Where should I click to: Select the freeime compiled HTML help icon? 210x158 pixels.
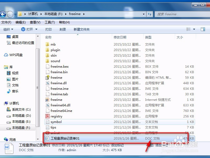(48, 77)
